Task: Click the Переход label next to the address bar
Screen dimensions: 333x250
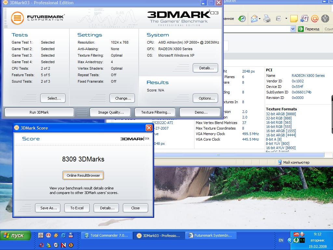Action: click(x=312, y=29)
